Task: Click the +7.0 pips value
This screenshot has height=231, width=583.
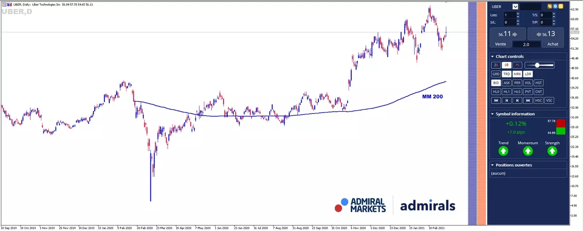Action: (x=516, y=132)
